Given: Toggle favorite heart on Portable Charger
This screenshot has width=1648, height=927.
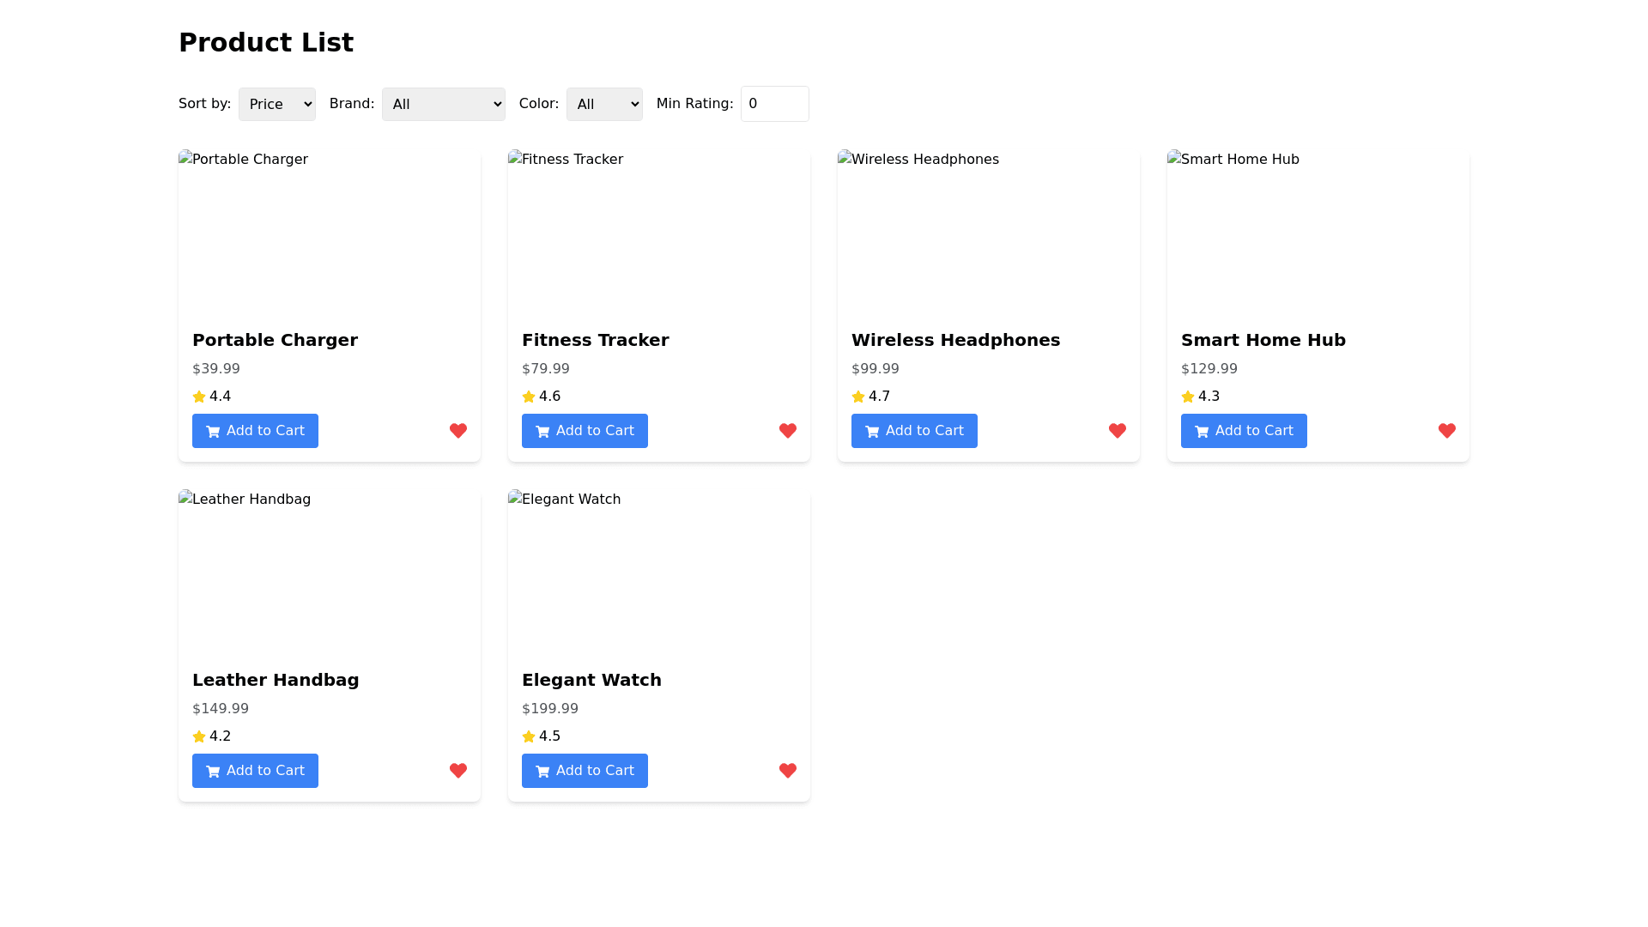Looking at the screenshot, I should (x=458, y=431).
